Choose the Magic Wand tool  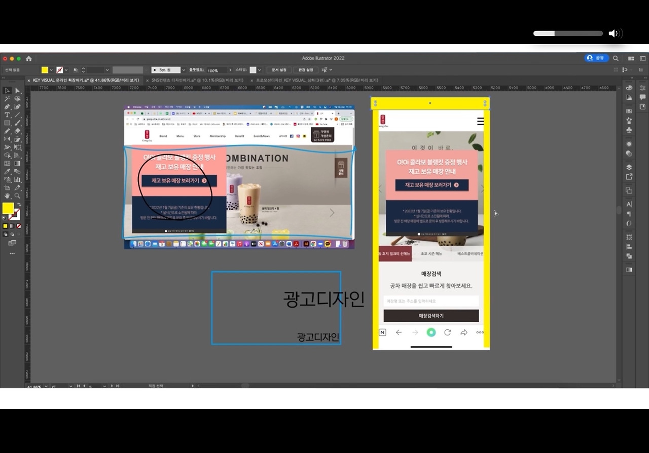[7, 99]
